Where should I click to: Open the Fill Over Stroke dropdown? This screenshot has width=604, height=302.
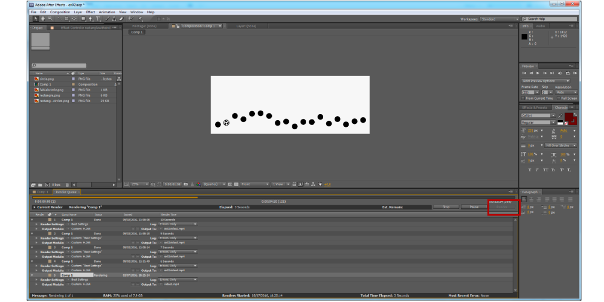click(561, 146)
